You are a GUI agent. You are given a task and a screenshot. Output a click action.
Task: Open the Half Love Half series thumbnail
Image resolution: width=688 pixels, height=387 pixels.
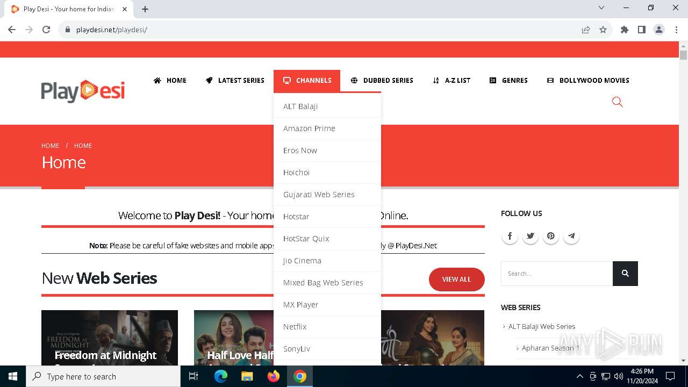tap(234, 338)
